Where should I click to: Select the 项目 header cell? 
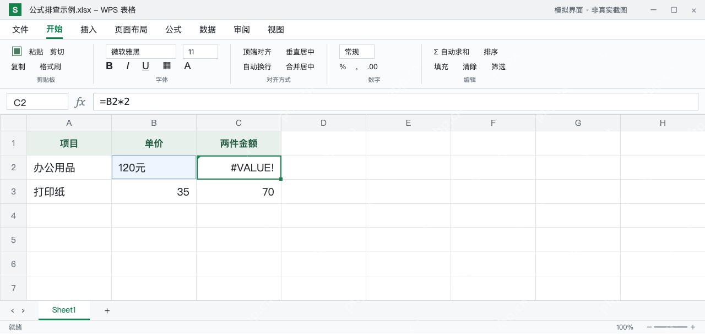coord(69,143)
